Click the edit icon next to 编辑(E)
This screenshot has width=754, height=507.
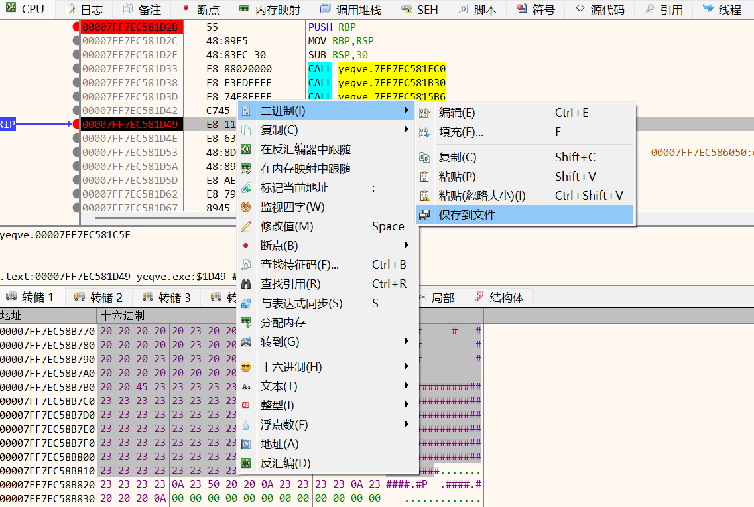pyautogui.click(x=425, y=113)
